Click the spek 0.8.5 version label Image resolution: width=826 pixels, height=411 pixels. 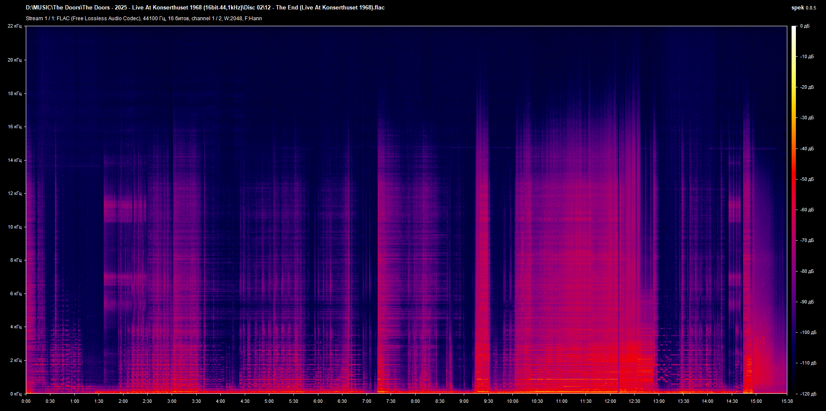[x=803, y=8]
